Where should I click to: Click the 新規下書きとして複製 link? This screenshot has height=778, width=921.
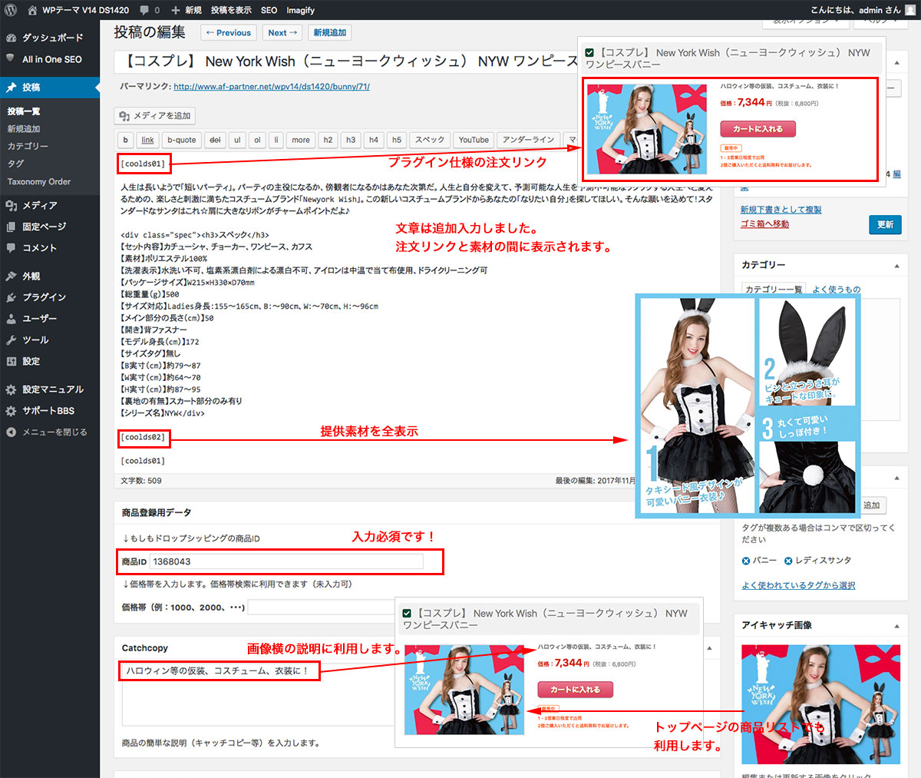(x=781, y=210)
